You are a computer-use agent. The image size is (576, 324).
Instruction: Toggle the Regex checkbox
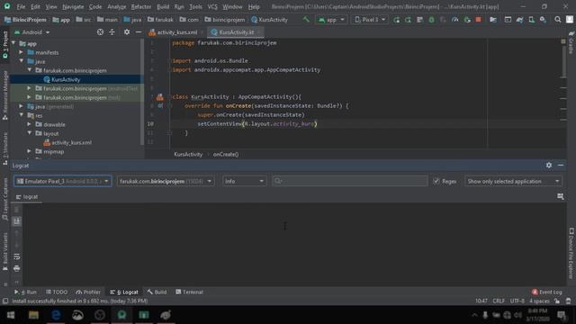436,181
